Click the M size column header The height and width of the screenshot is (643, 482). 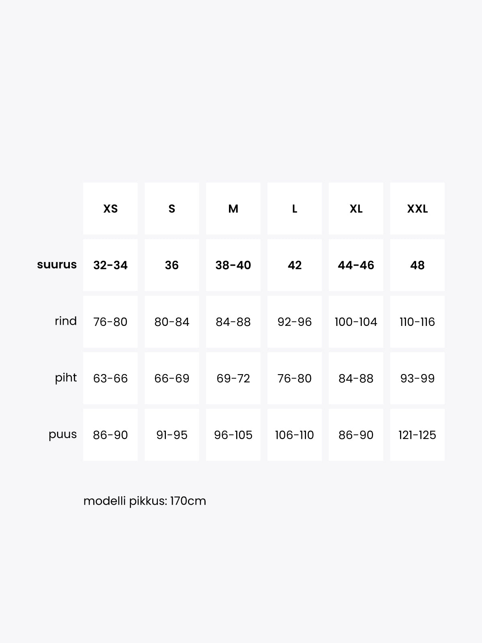(233, 209)
